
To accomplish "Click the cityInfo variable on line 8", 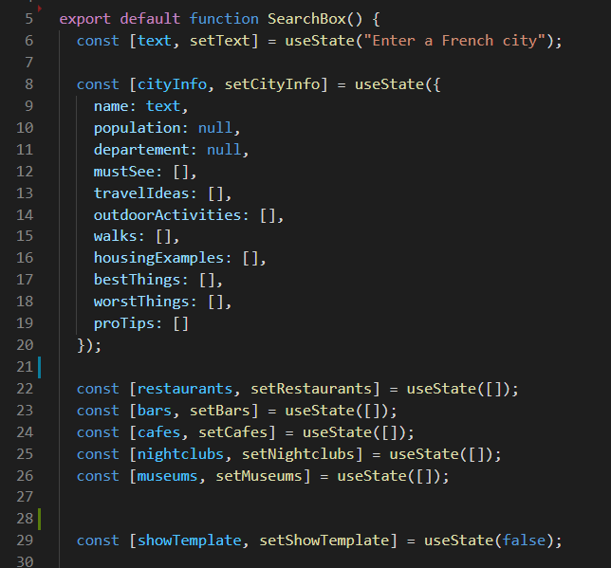I will 172,84.
